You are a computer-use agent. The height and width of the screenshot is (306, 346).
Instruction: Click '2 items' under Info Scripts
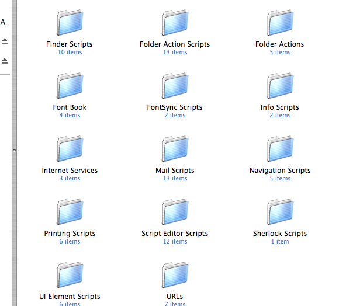pyautogui.click(x=280, y=115)
